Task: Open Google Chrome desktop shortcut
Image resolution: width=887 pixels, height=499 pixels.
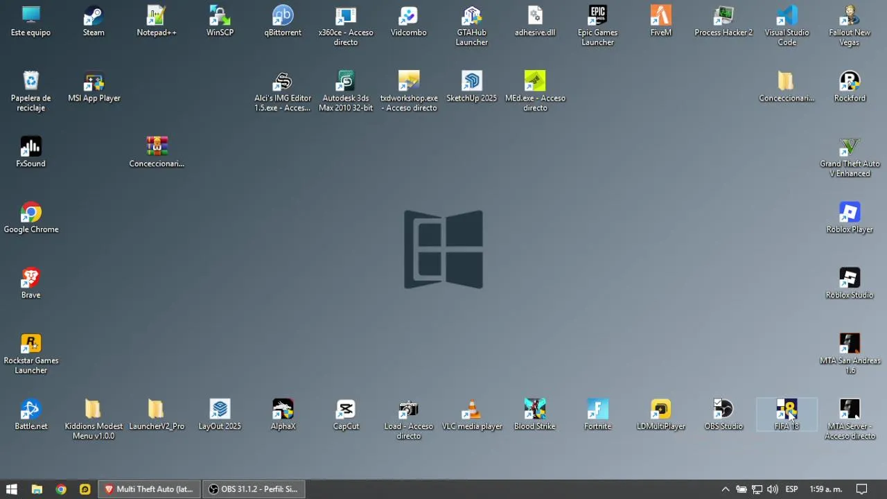Action: (x=30, y=218)
